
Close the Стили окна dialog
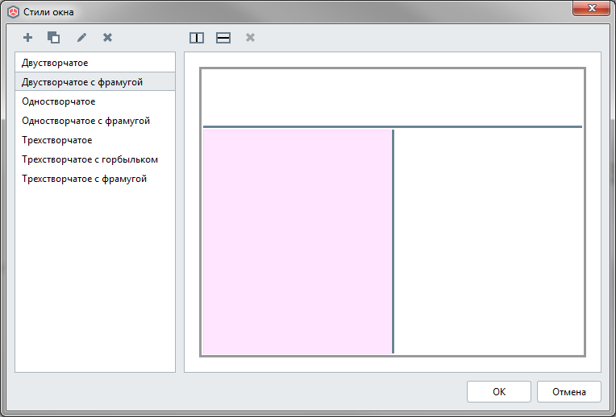pyautogui.click(x=591, y=8)
